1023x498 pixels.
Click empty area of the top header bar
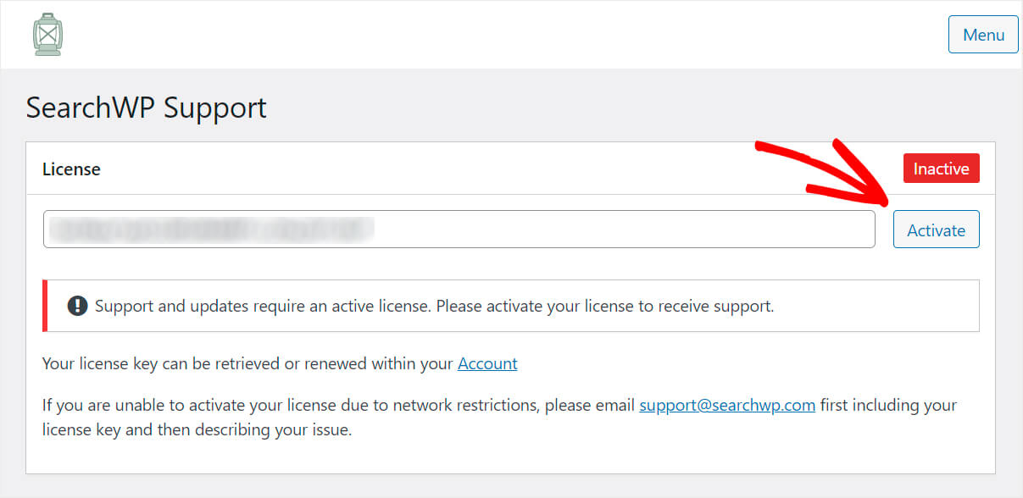point(509,34)
